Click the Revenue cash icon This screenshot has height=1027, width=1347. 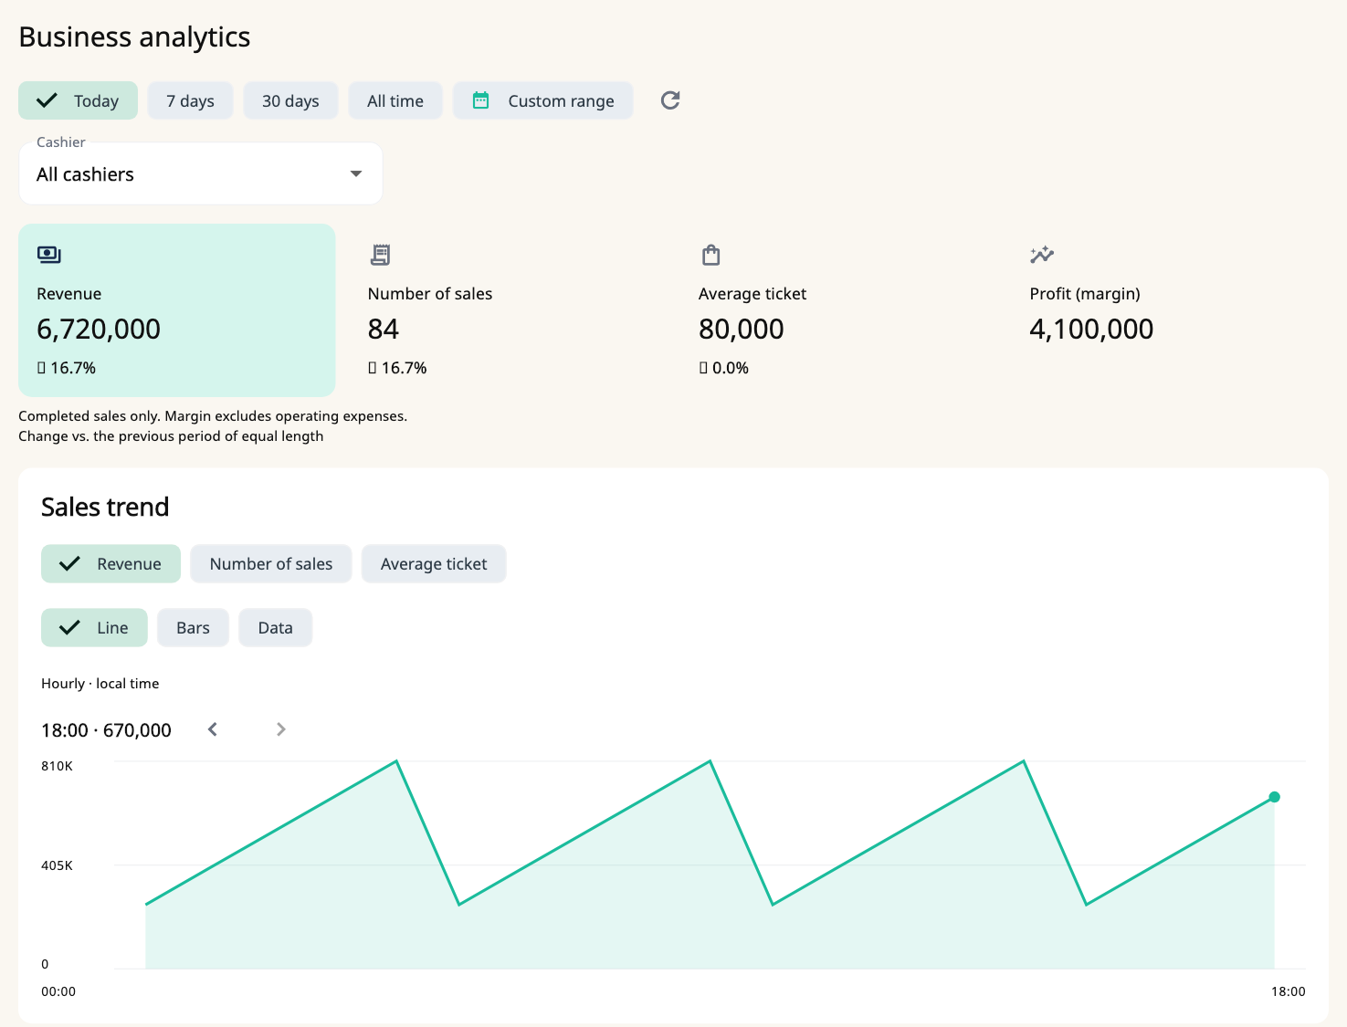click(x=48, y=255)
